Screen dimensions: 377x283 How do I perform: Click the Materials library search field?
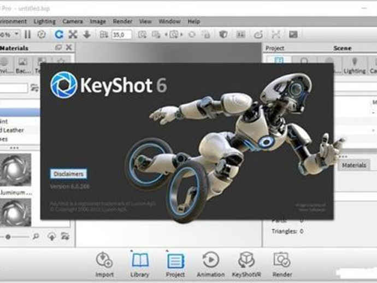(14, 88)
